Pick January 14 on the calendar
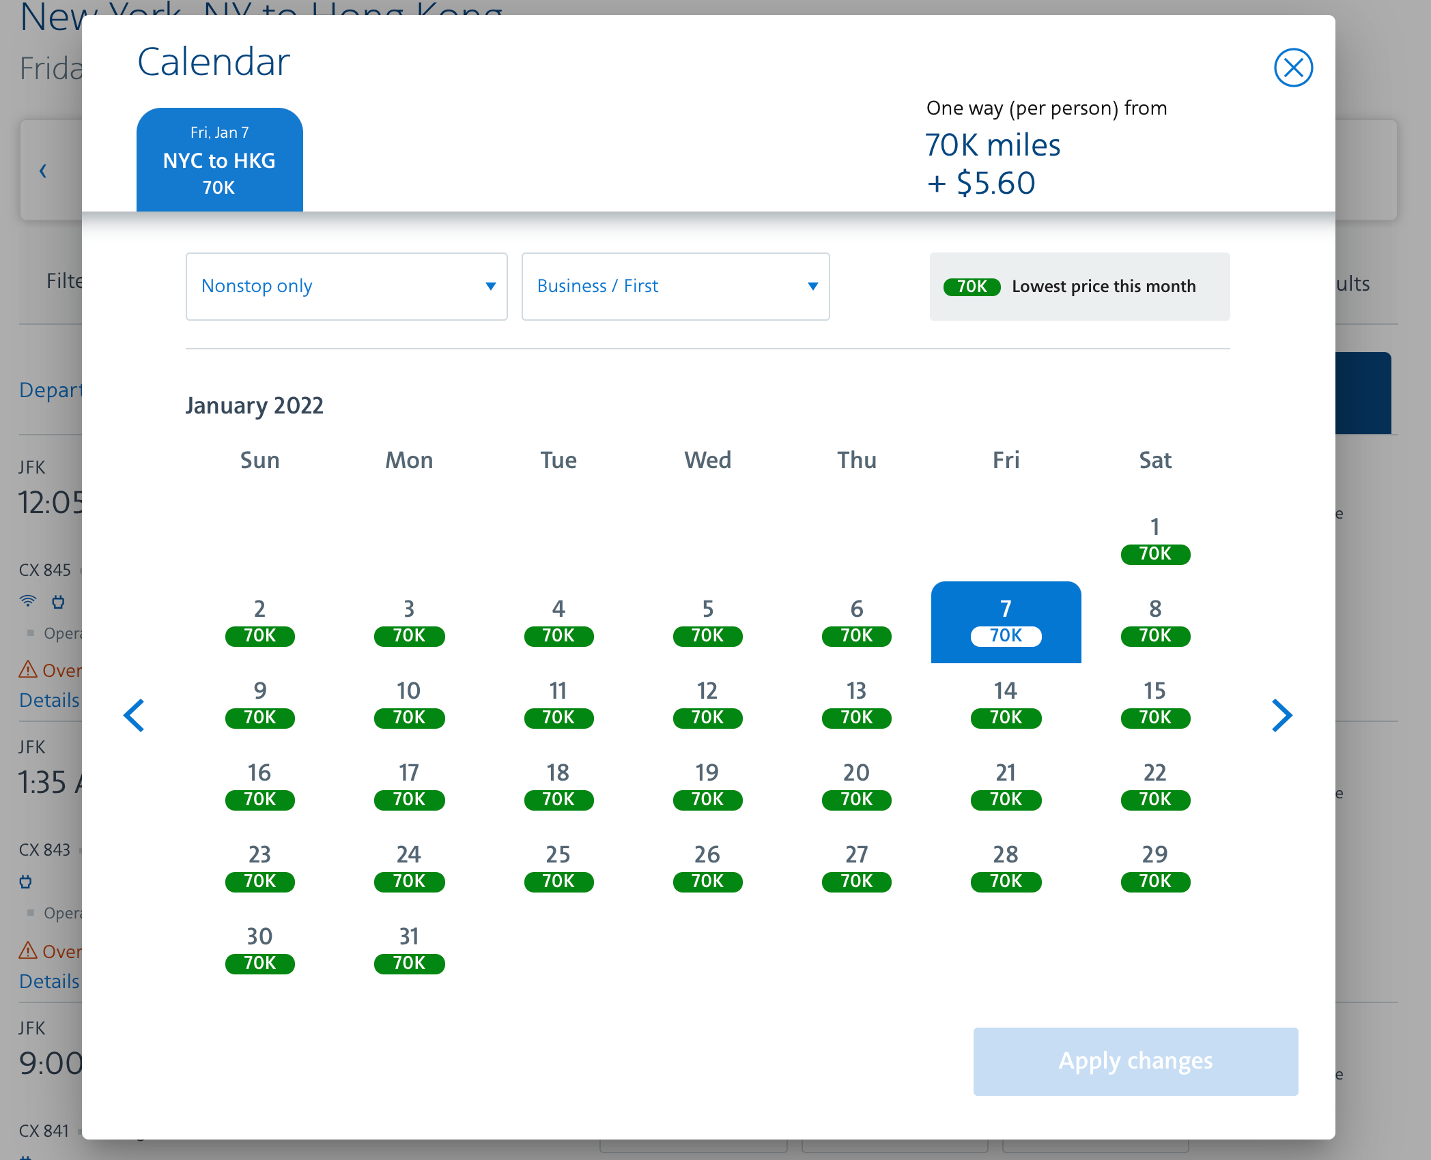This screenshot has width=1431, height=1160. [x=1006, y=704]
